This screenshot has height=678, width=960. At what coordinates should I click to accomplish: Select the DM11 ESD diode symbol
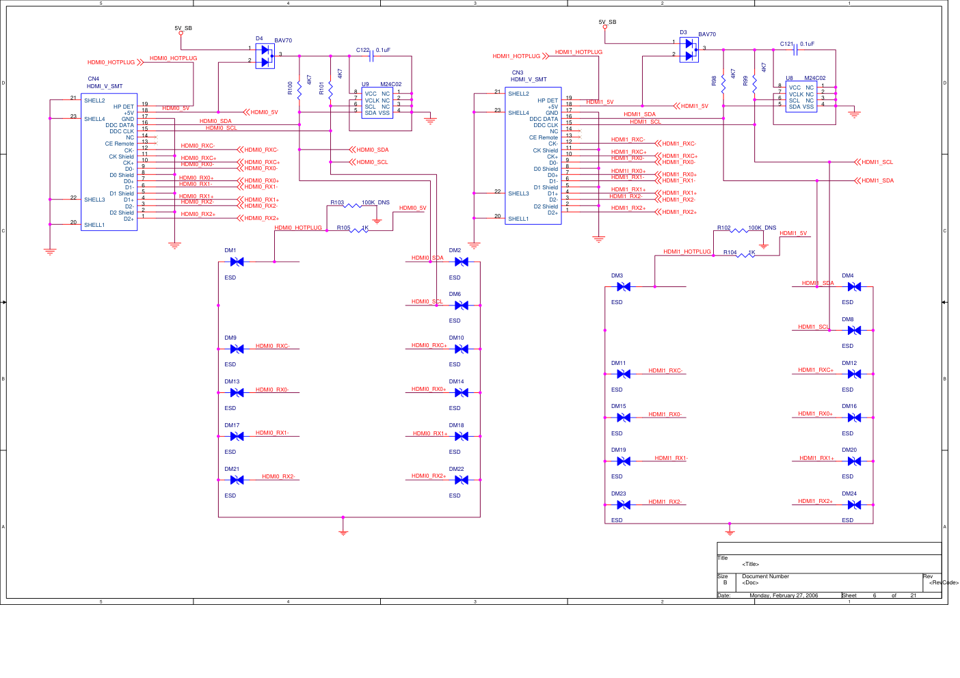(x=624, y=375)
